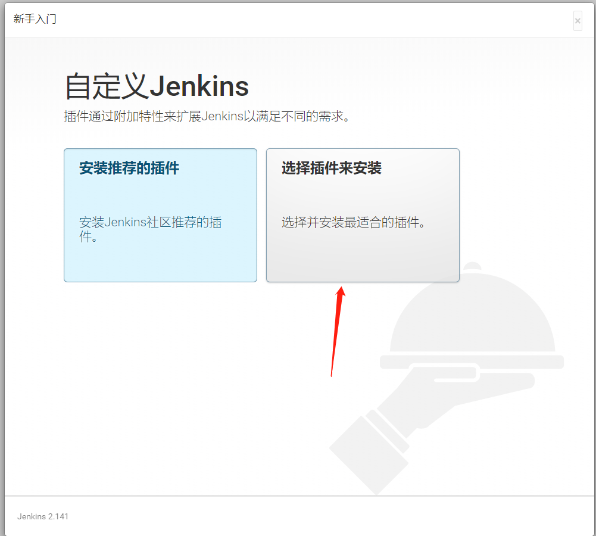596x536 pixels.
Task: Click the Jenkins 2.141 version text
Action: tap(43, 516)
